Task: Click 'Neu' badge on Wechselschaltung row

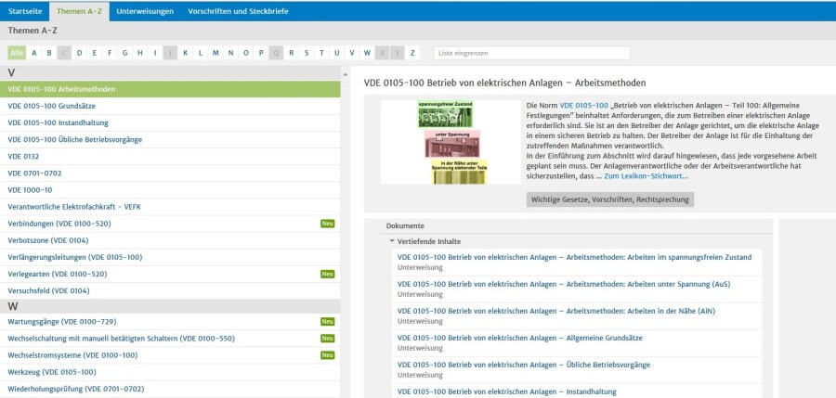Action: (x=327, y=339)
